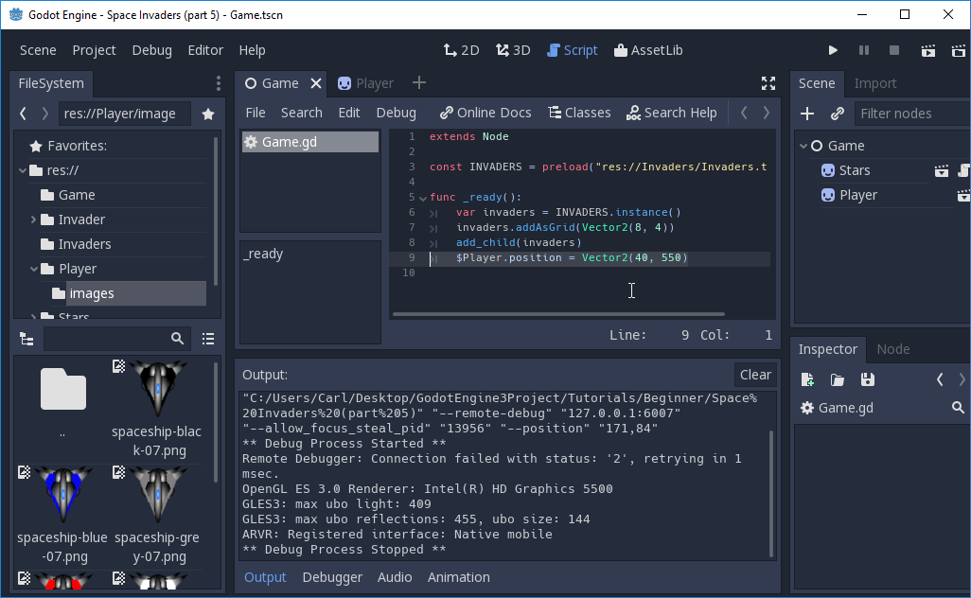Expand the Invader folder
The height and width of the screenshot is (598, 971).
pyautogui.click(x=33, y=220)
